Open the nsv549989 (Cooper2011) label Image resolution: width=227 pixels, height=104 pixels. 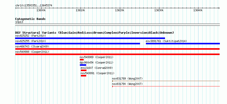pyautogui.click(x=96, y=57)
